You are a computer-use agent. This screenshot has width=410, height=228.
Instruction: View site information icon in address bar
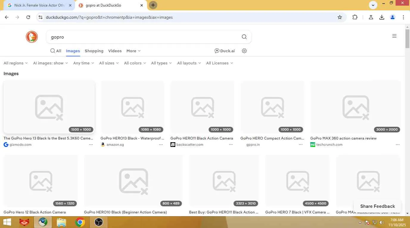[x=41, y=17]
